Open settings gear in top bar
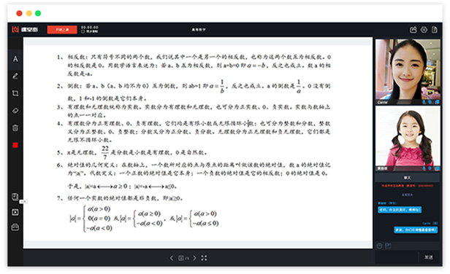This screenshot has height=274, width=450. 424,30
